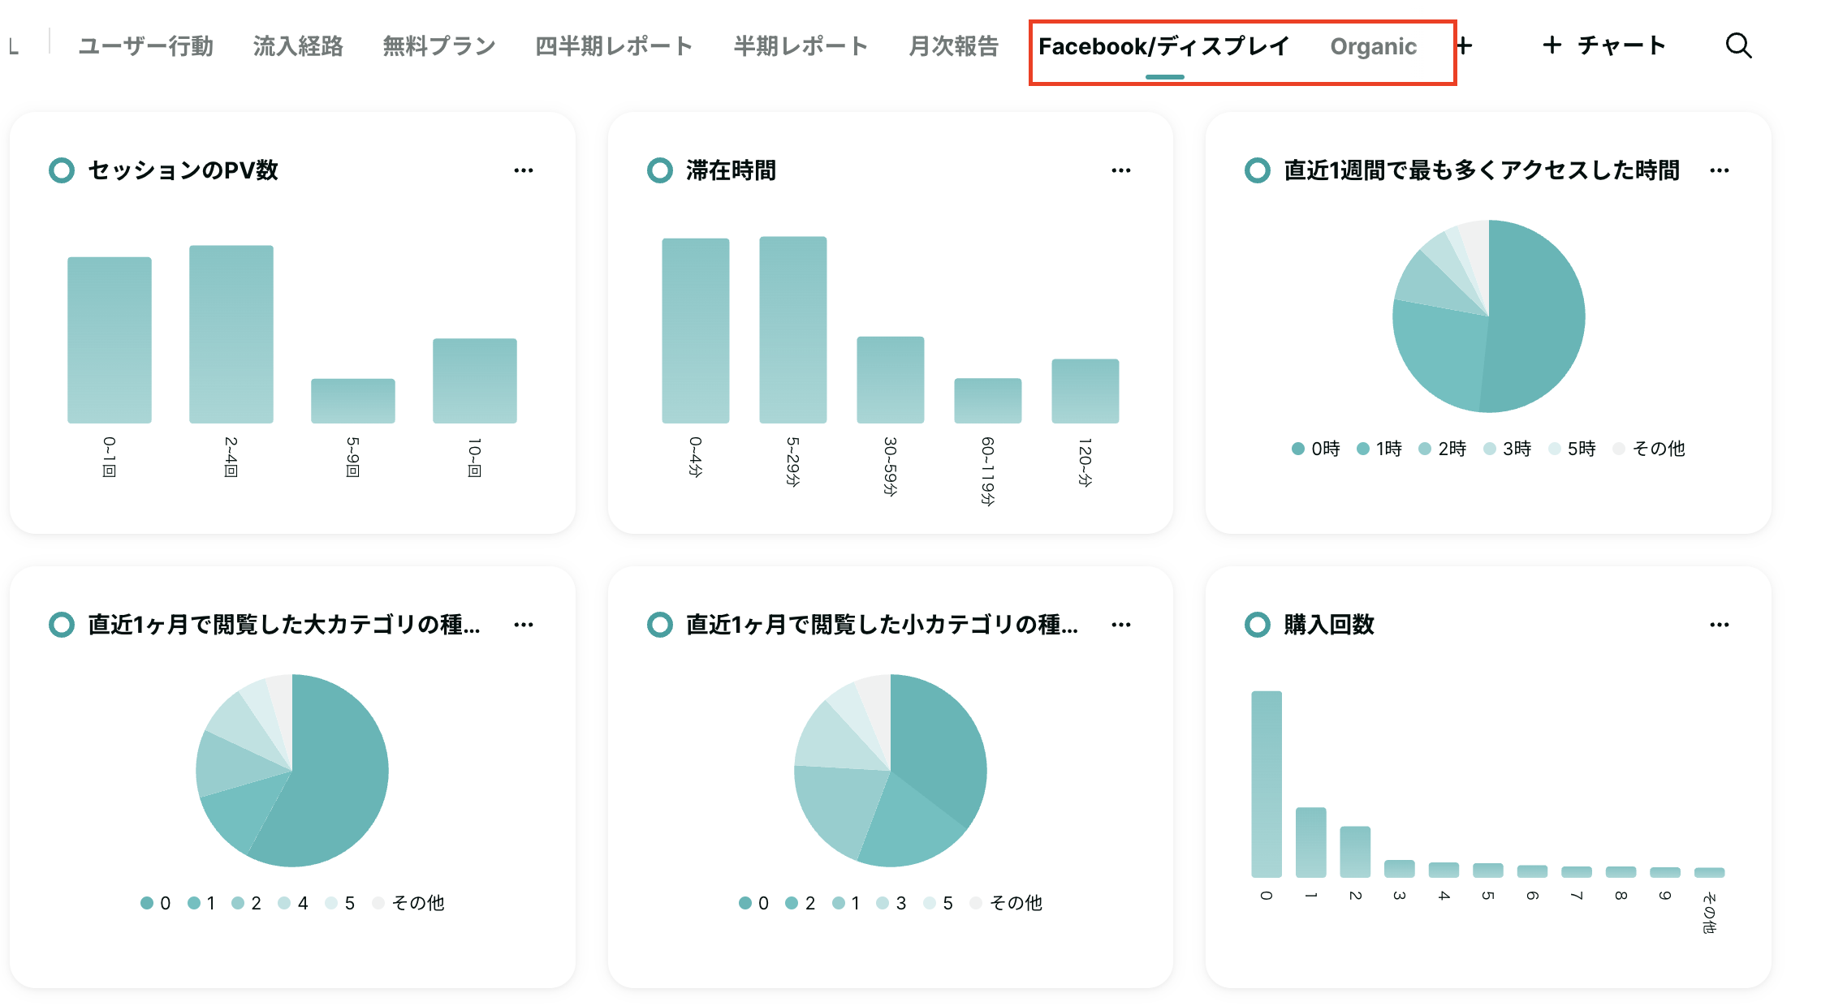Viewport: 1830px width, 1006px height.
Task: Switch to the 流入経路 tab
Action: [298, 46]
